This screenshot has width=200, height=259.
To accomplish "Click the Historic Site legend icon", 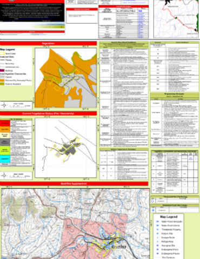I will pyautogui.click(x=158, y=234).
